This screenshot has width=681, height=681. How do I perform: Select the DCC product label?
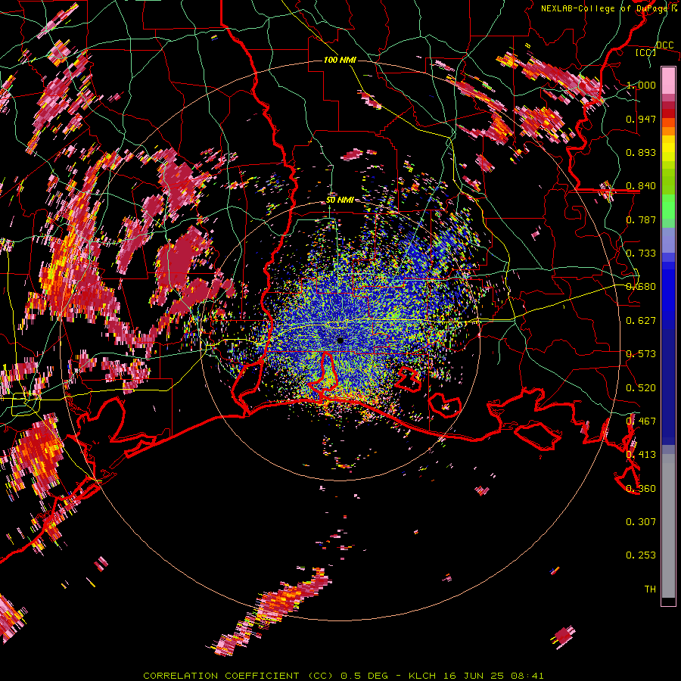(664, 45)
